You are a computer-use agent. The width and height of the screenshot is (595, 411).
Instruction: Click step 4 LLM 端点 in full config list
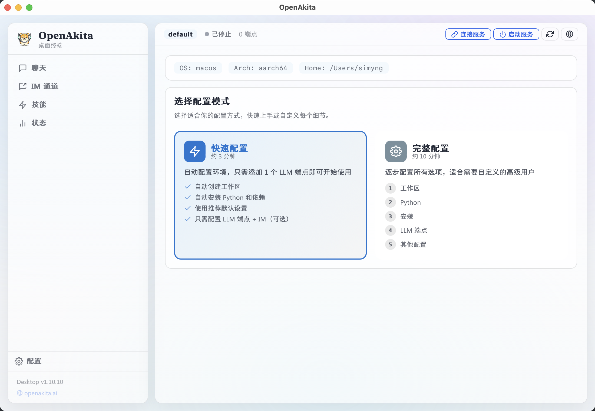[414, 230]
